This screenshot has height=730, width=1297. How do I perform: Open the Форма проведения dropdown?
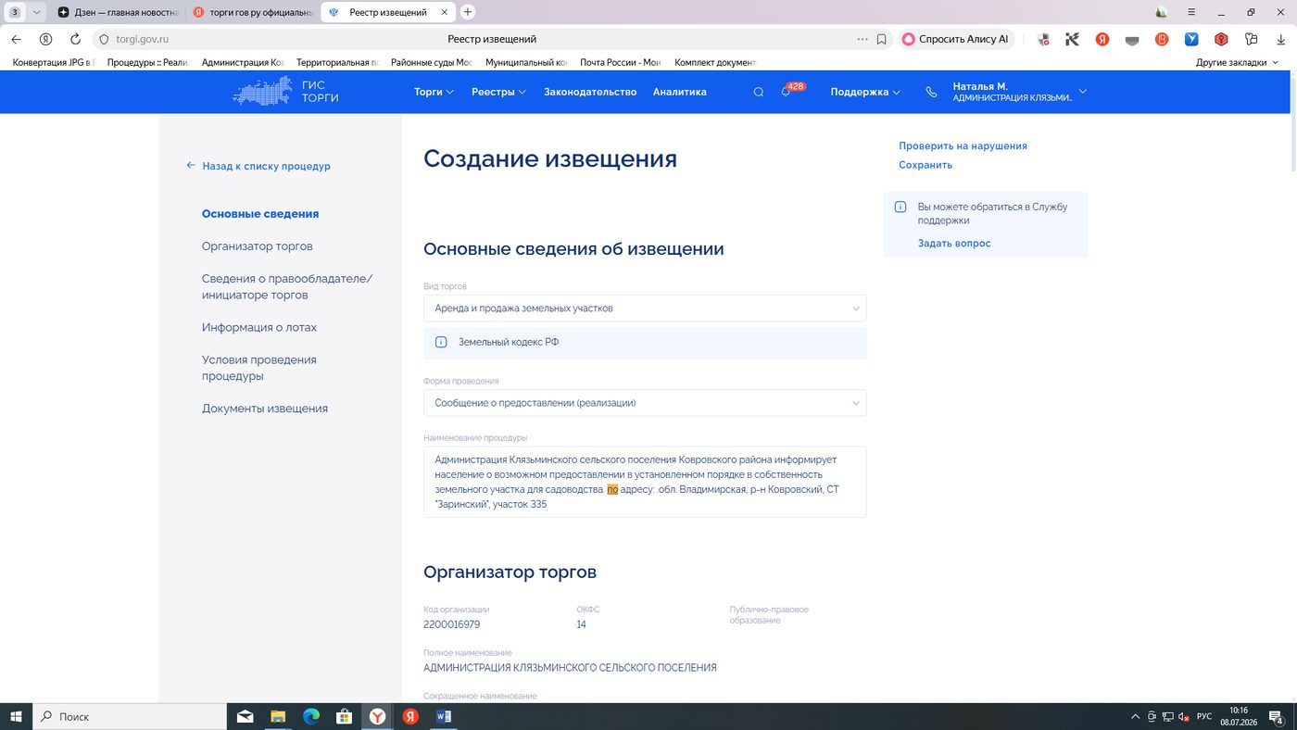[645, 403]
